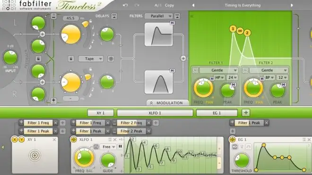Click the undo arrow icon in top bar
Screen dimensions: 312x175
pos(125,5)
